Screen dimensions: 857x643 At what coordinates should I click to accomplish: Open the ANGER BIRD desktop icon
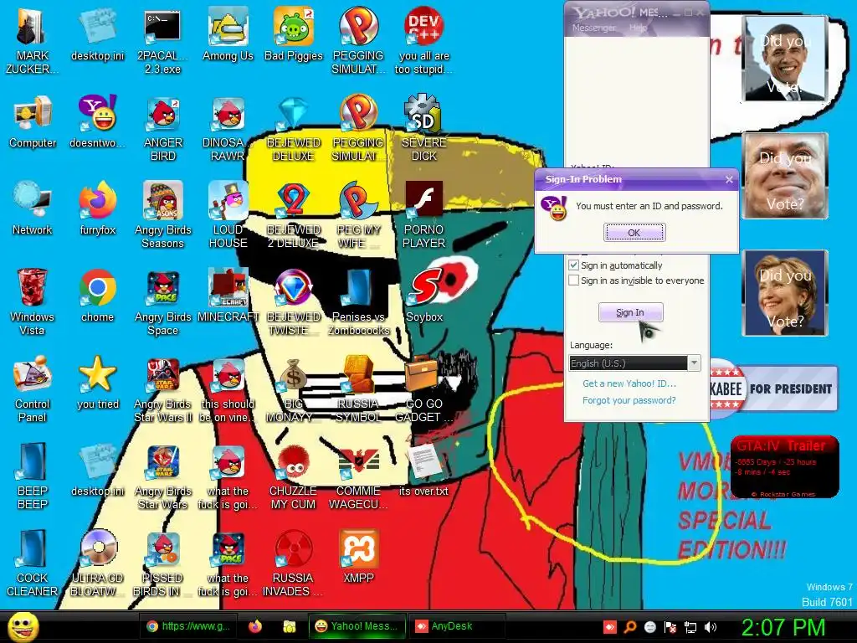point(163,128)
